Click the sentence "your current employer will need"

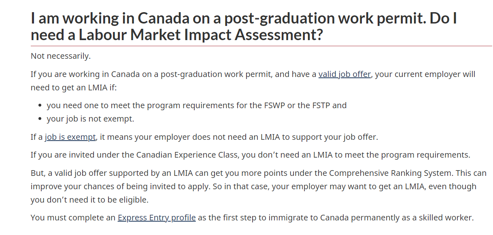point(425,75)
